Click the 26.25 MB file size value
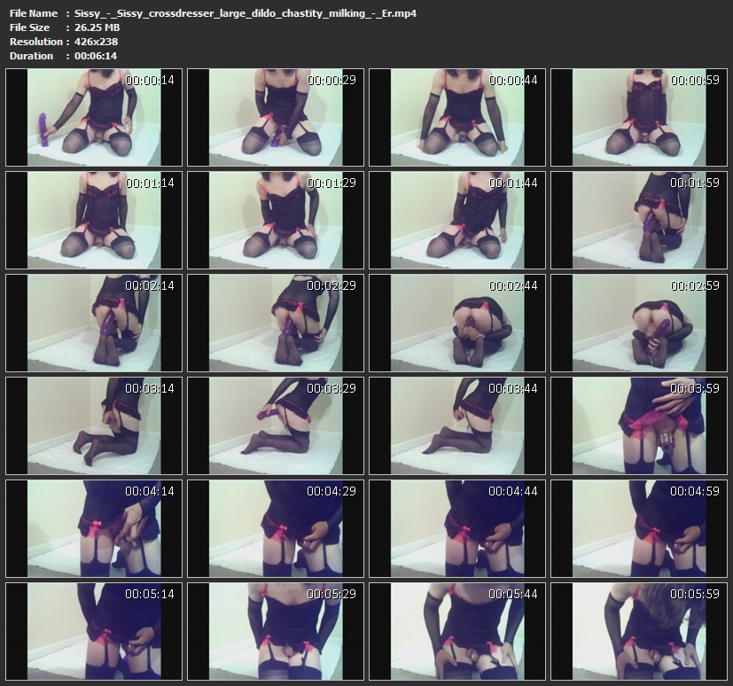Screen dimensions: 733x686 (97, 27)
